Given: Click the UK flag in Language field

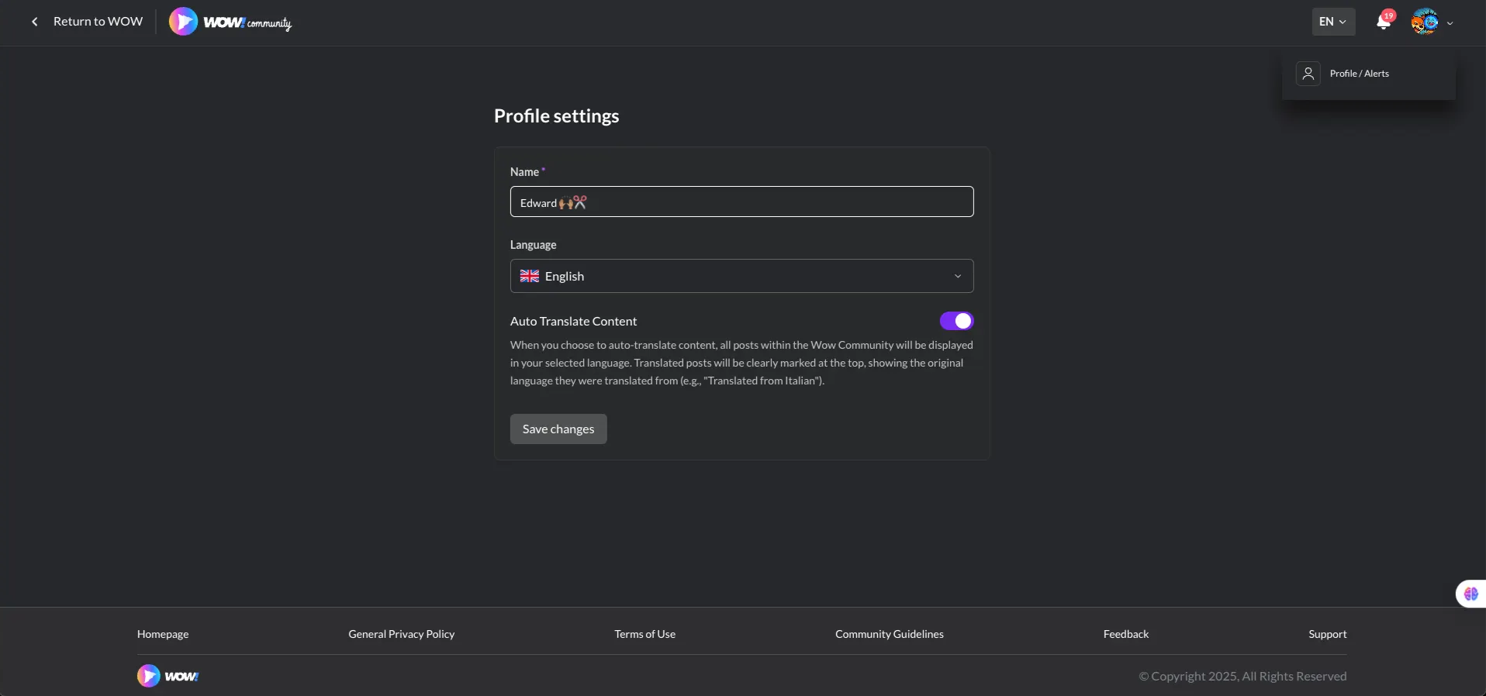Looking at the screenshot, I should [x=530, y=277].
